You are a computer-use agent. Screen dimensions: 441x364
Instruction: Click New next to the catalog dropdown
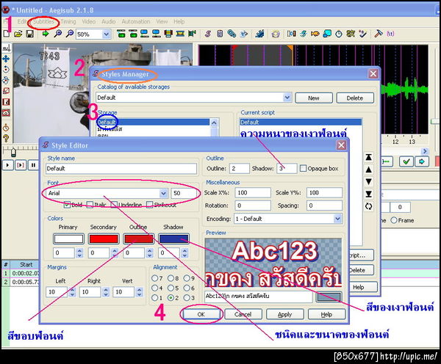click(314, 98)
